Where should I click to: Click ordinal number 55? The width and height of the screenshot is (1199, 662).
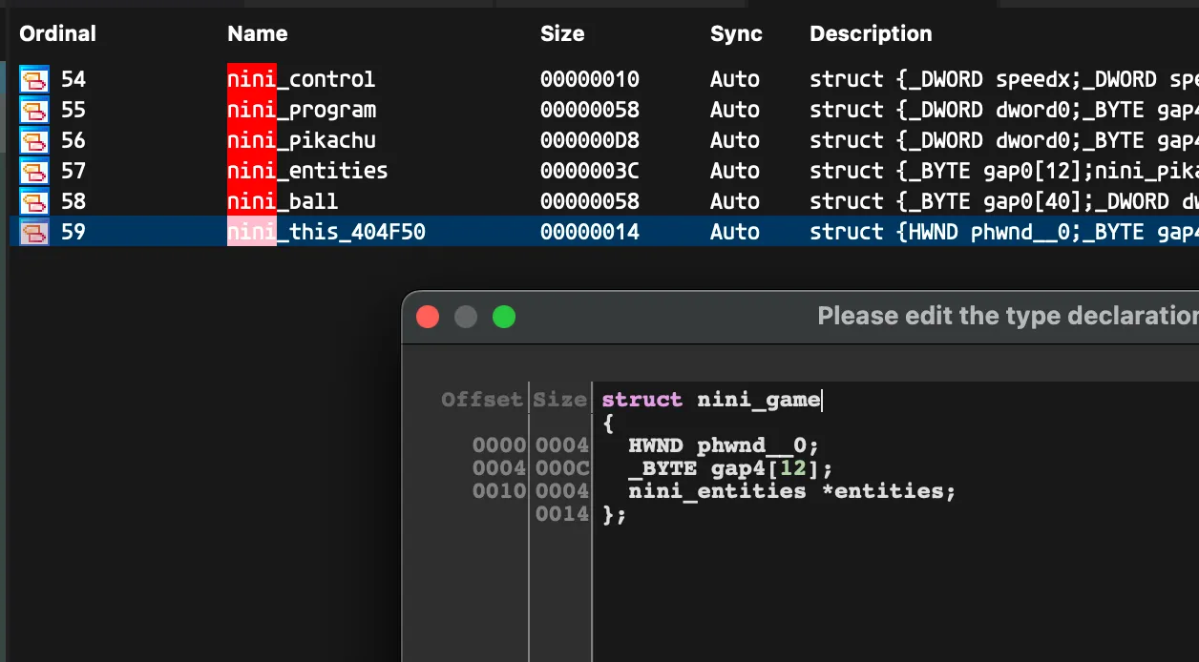(74, 110)
